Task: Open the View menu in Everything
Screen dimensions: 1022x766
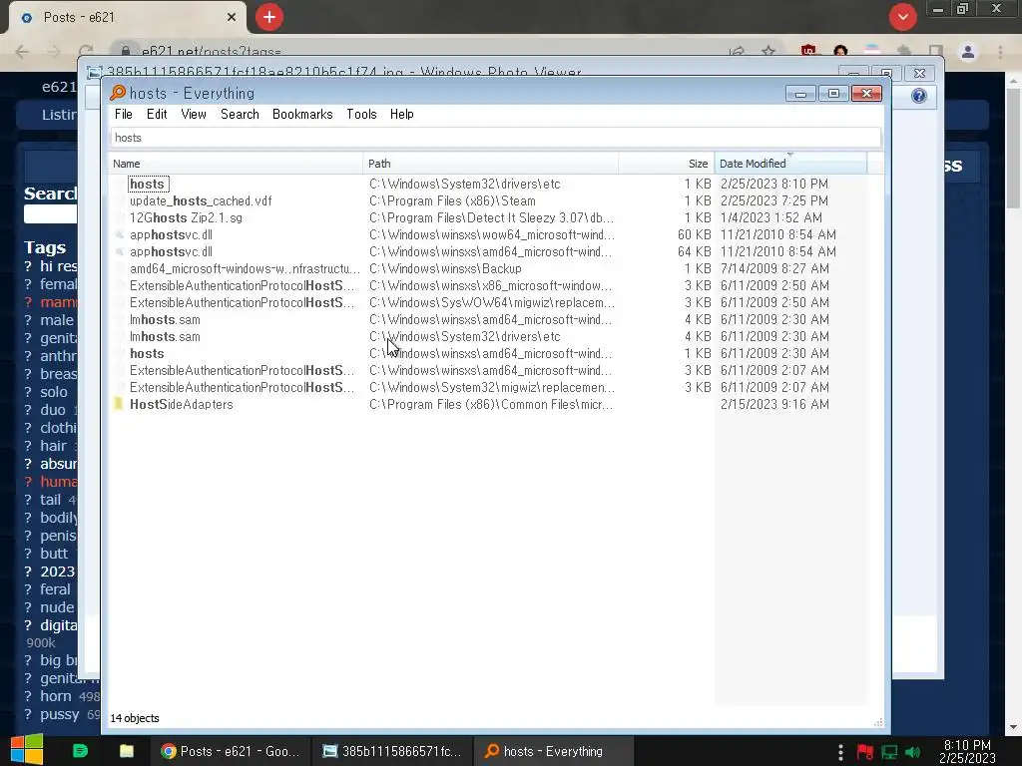Action: 193,114
